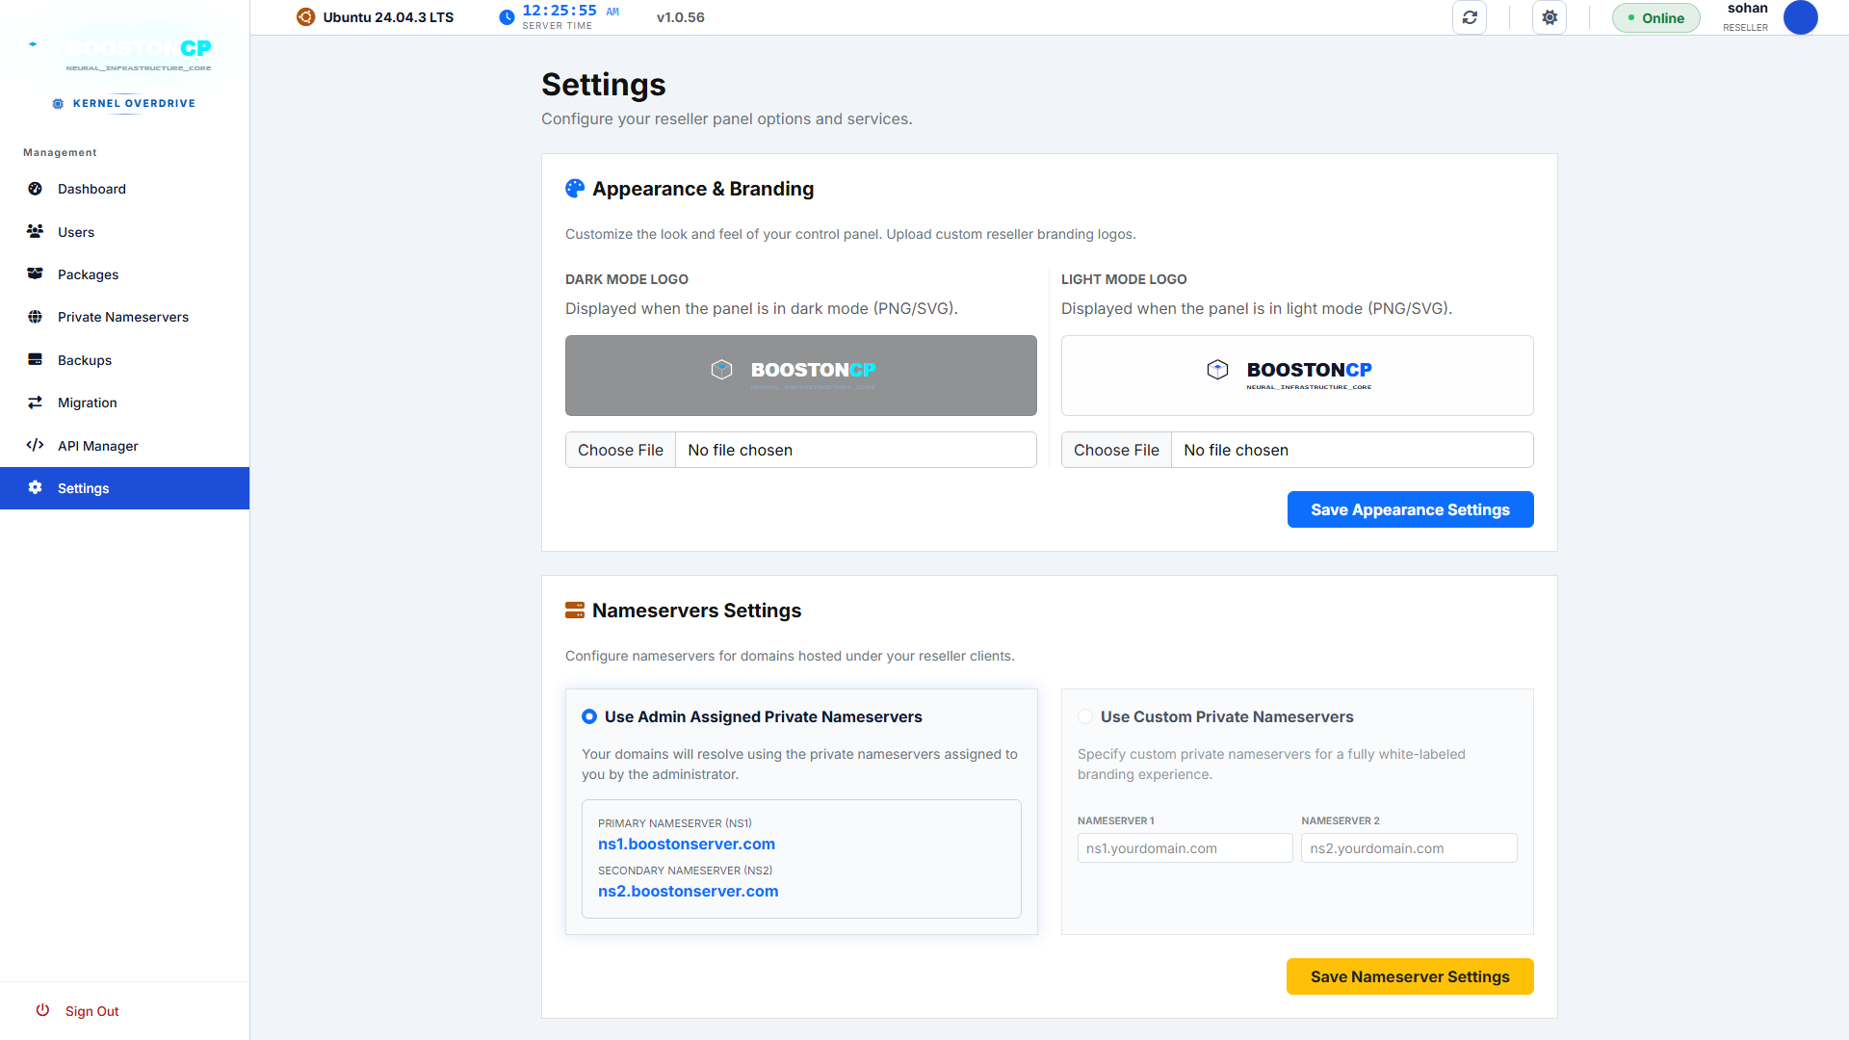
Task: Click the Sign Out power icon
Action: (x=42, y=1010)
